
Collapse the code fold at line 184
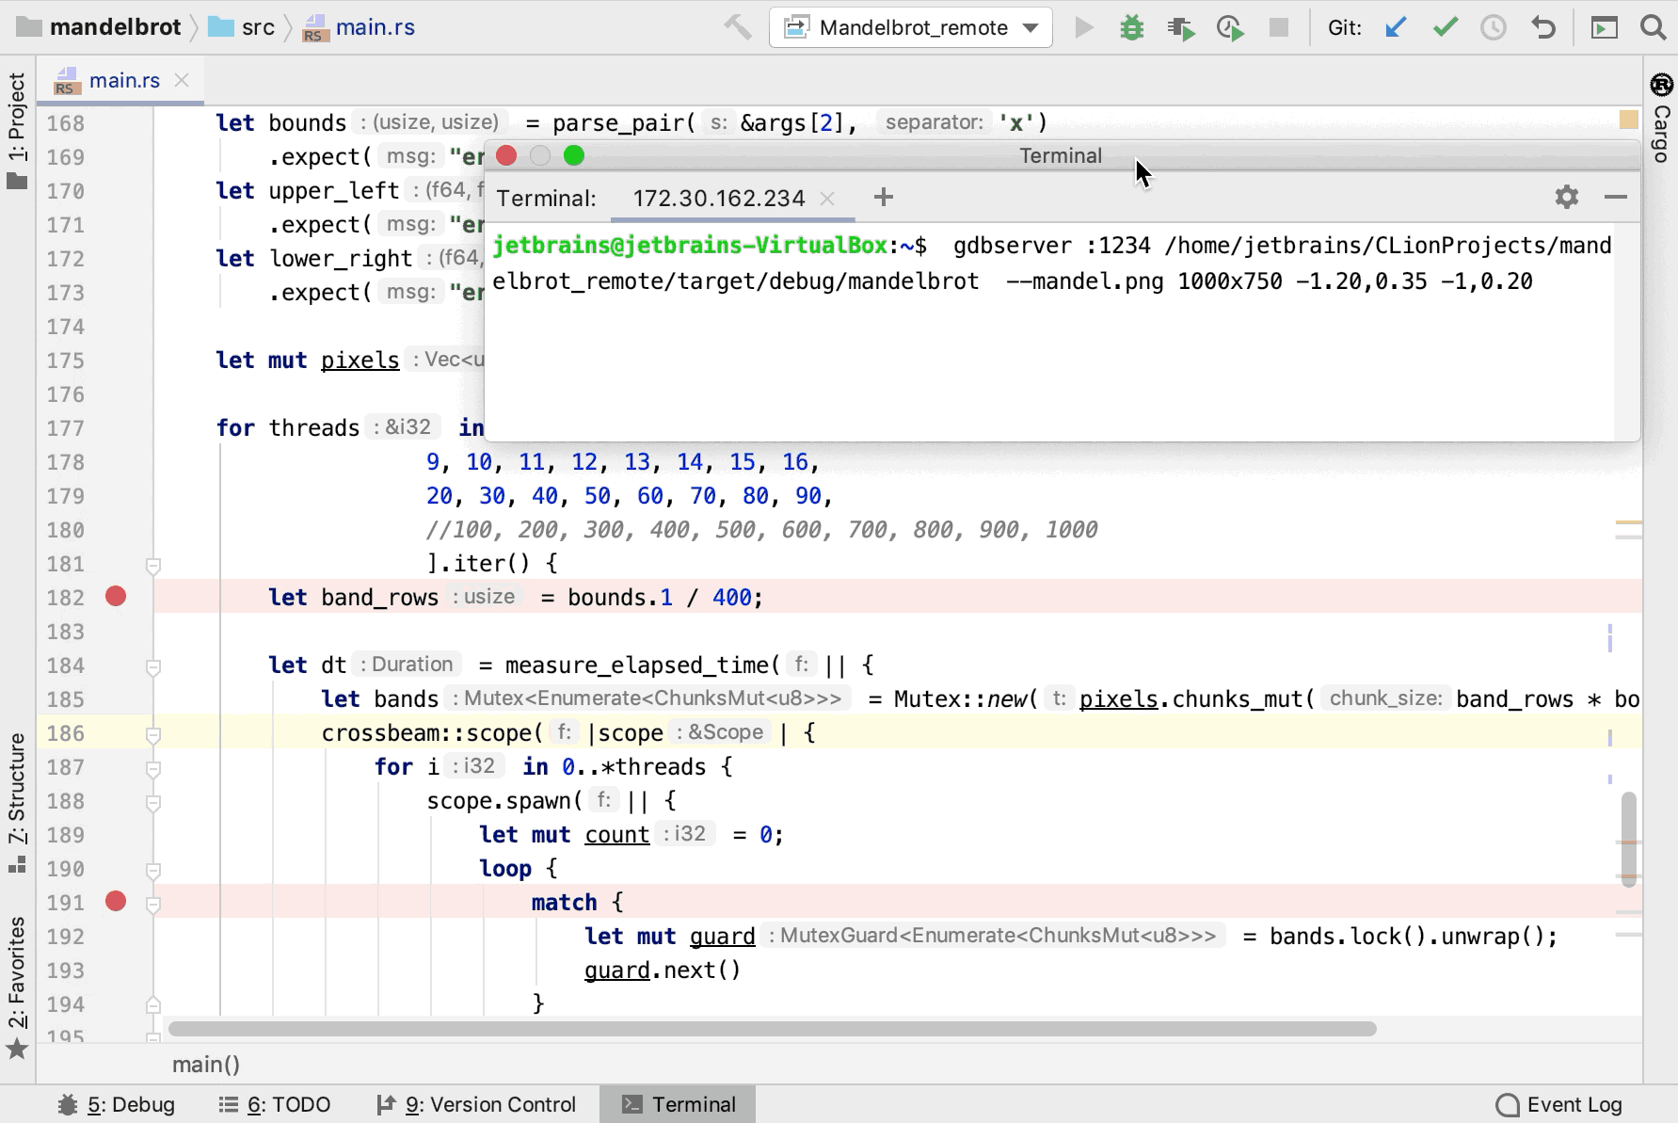(x=153, y=667)
